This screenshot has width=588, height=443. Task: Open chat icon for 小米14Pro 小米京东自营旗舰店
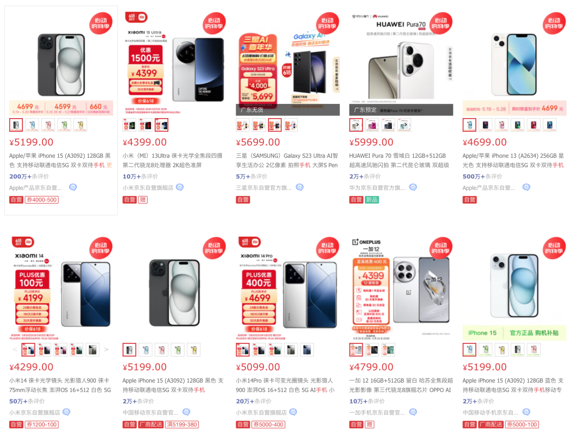click(x=293, y=412)
